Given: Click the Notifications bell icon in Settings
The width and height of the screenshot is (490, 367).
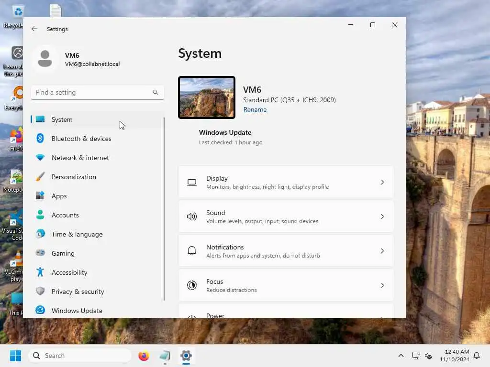Looking at the screenshot, I should click(192, 251).
